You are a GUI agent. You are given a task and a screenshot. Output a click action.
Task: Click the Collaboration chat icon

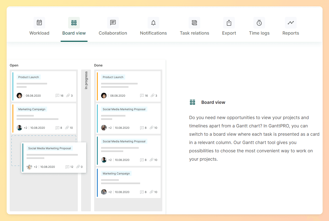[x=113, y=23]
